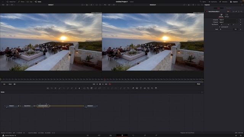This screenshot has height=137, width=244.
Task: Toggle the Inspector panel button
Action: point(234,2)
